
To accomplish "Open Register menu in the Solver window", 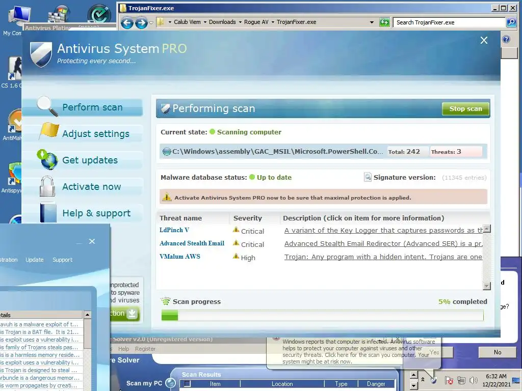I will click(145, 349).
